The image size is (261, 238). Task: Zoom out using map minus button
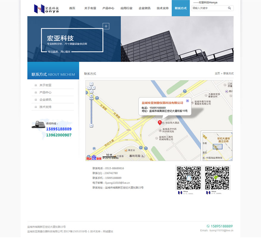tap(91, 126)
